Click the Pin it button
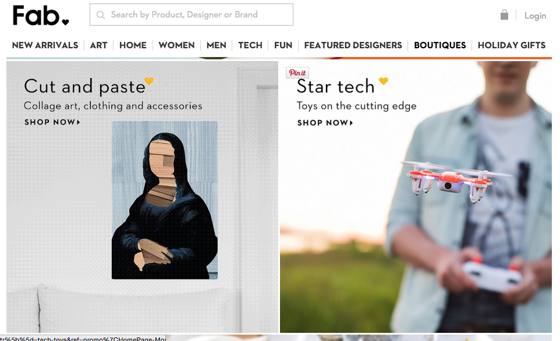Viewport: 560px width, 341px height. (x=297, y=73)
